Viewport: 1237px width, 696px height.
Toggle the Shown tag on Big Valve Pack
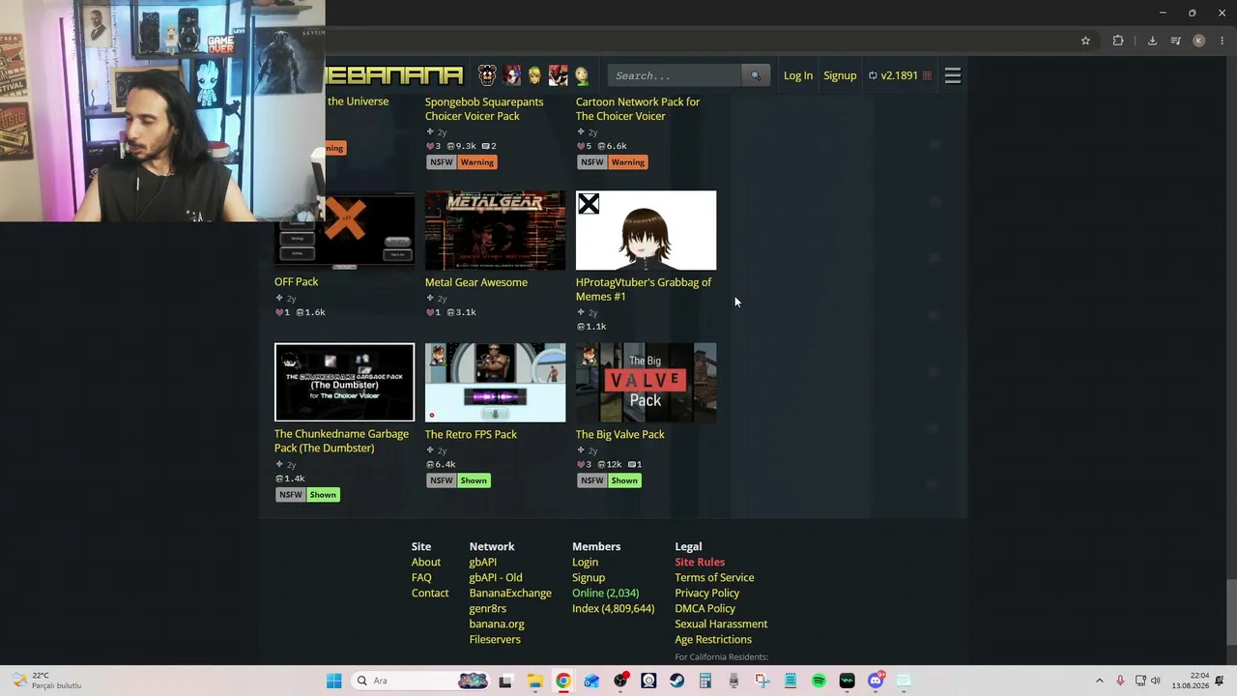click(x=624, y=480)
